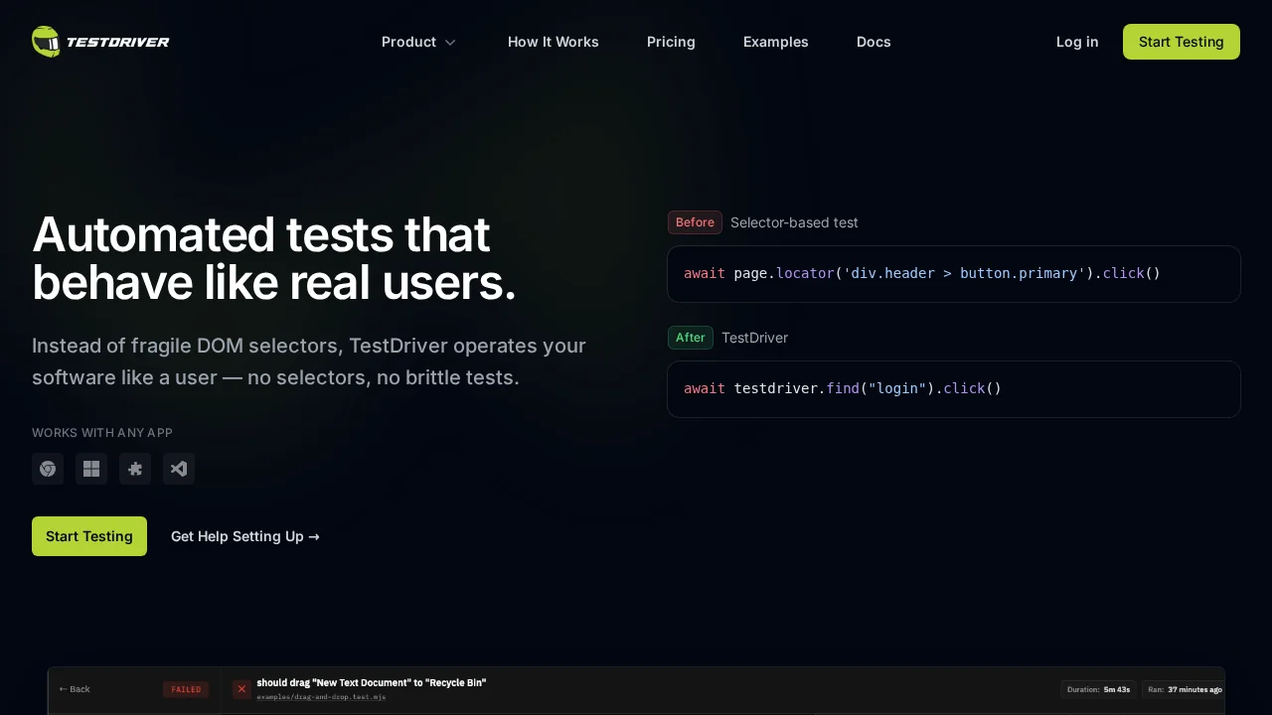Select the drag-and-drop test entry at the bottom
This screenshot has width=1272, height=715.
[x=372, y=689]
